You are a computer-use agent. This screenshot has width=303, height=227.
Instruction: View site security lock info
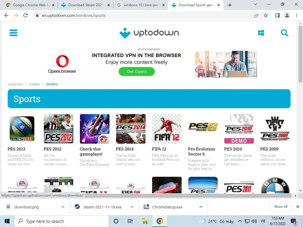click(37, 15)
